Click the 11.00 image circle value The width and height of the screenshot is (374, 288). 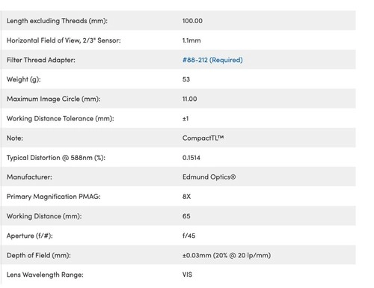[189, 99]
